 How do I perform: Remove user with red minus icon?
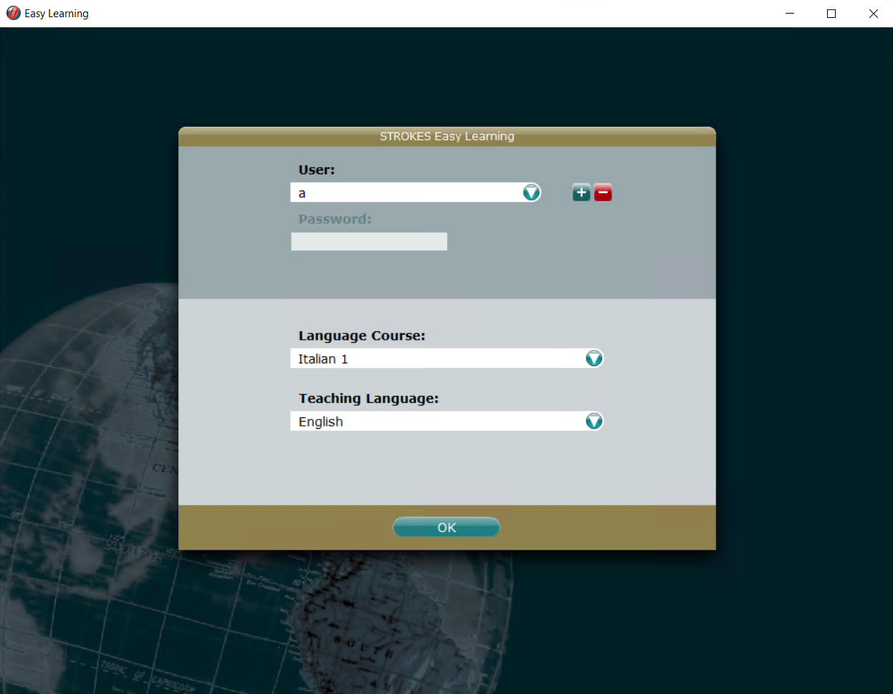[603, 192]
